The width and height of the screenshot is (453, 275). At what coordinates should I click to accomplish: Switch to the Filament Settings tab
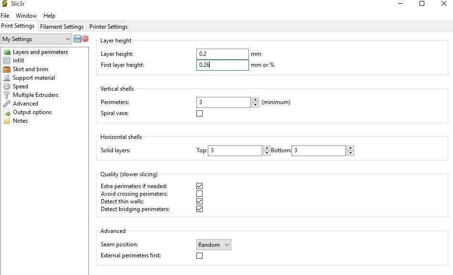click(62, 27)
